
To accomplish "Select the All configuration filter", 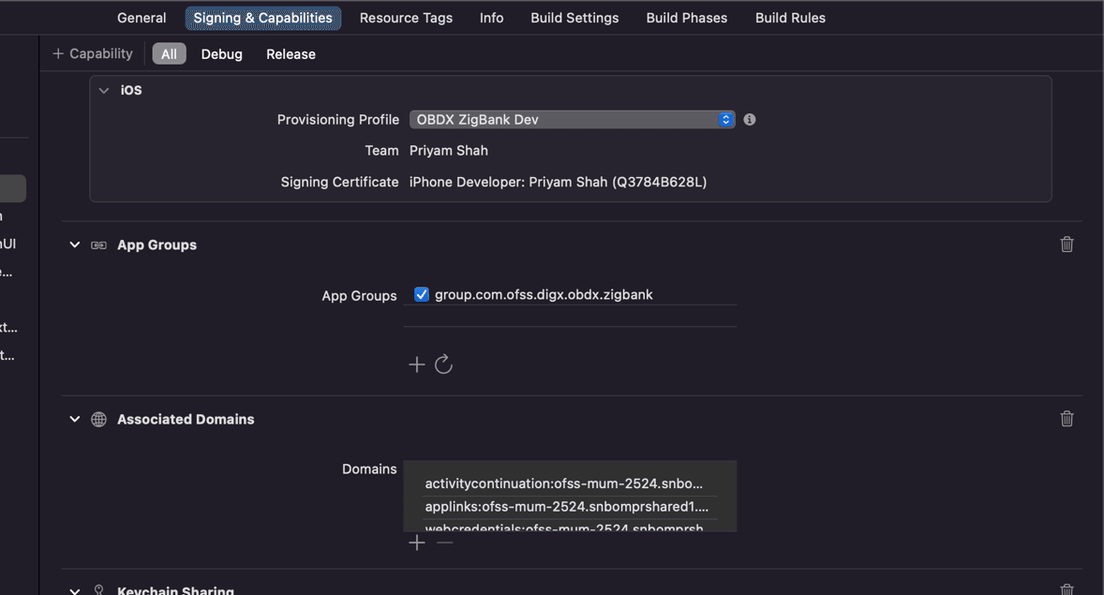I will click(169, 53).
